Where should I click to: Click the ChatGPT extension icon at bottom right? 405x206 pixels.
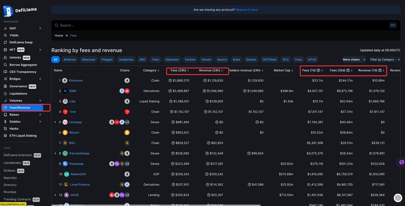click(397, 198)
